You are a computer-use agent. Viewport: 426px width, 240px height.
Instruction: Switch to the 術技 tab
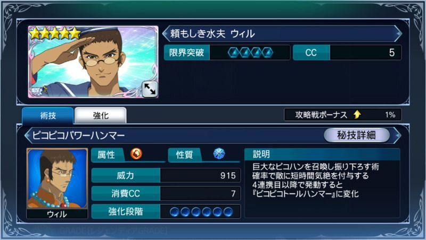click(48, 116)
